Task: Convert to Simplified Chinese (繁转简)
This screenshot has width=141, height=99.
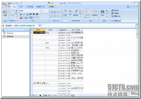Action: [115, 11]
